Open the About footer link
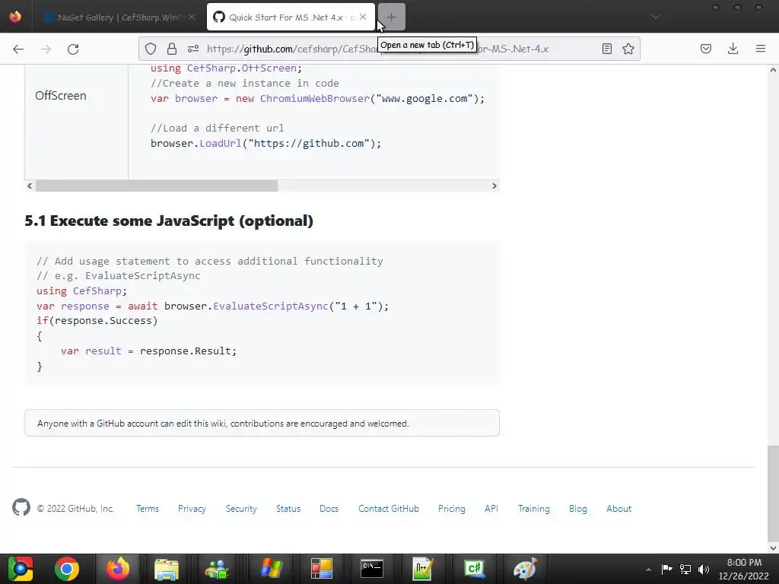This screenshot has height=584, width=779. click(618, 509)
